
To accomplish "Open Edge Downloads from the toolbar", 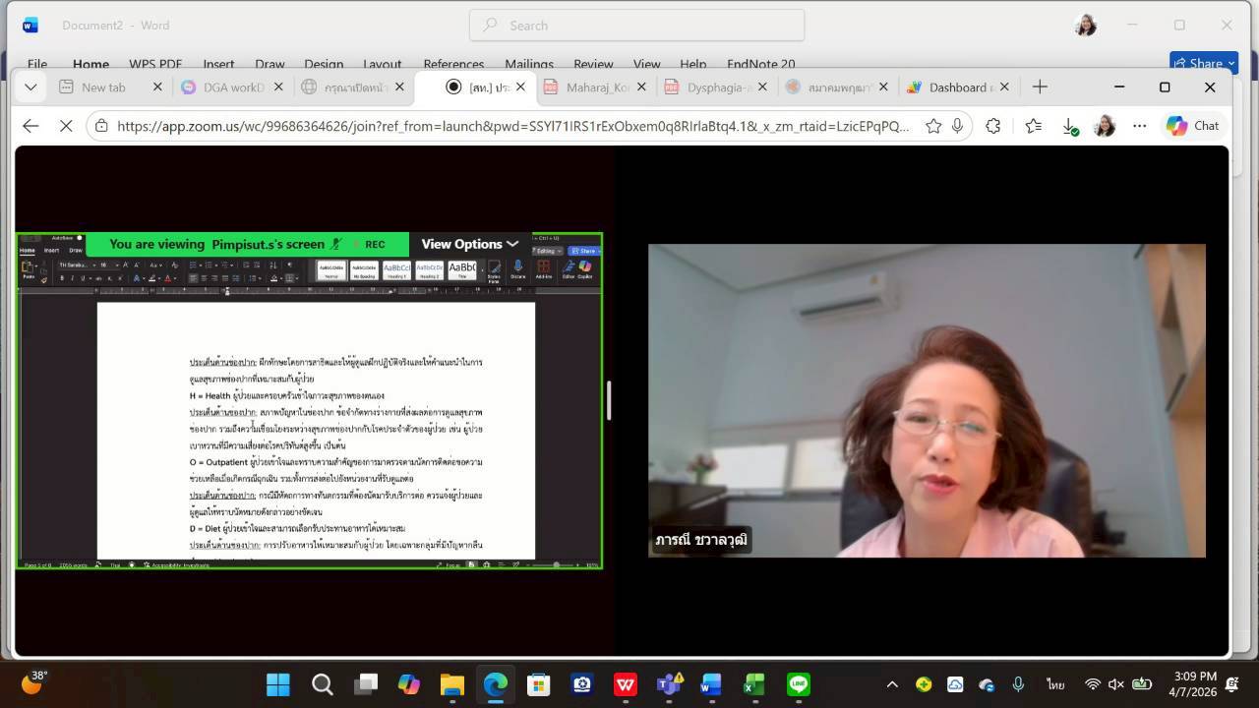I will pos(1069,126).
